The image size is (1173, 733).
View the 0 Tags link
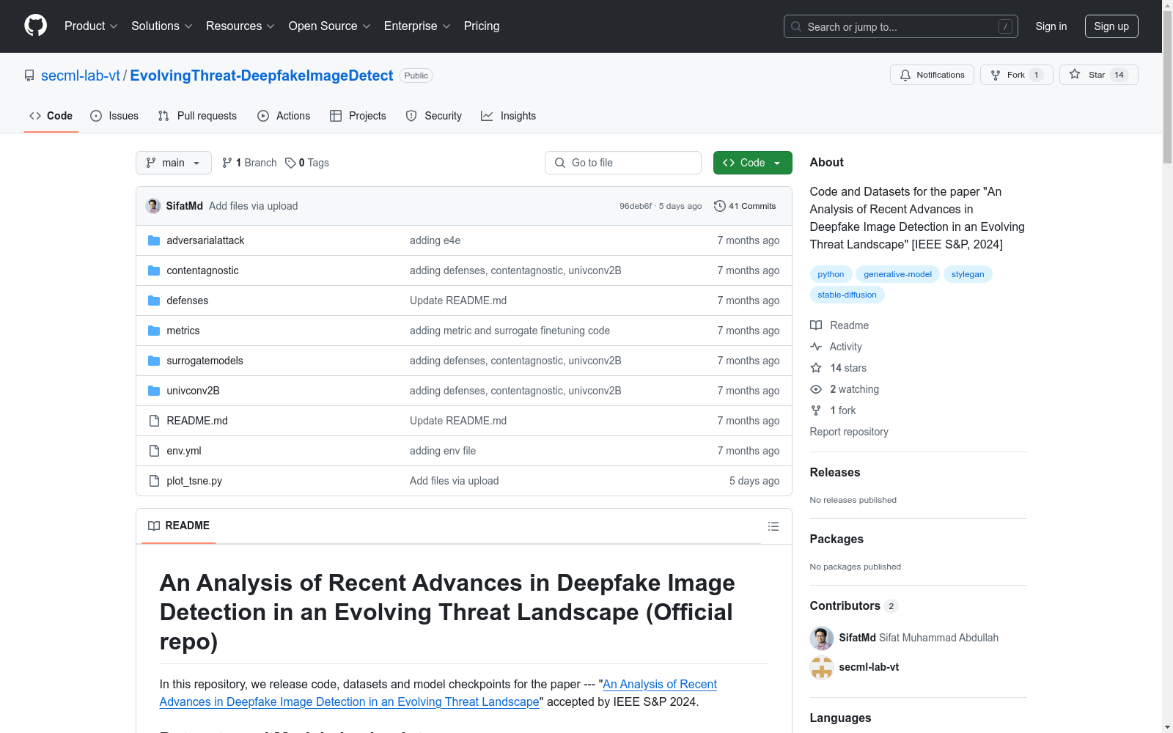[x=307, y=163]
